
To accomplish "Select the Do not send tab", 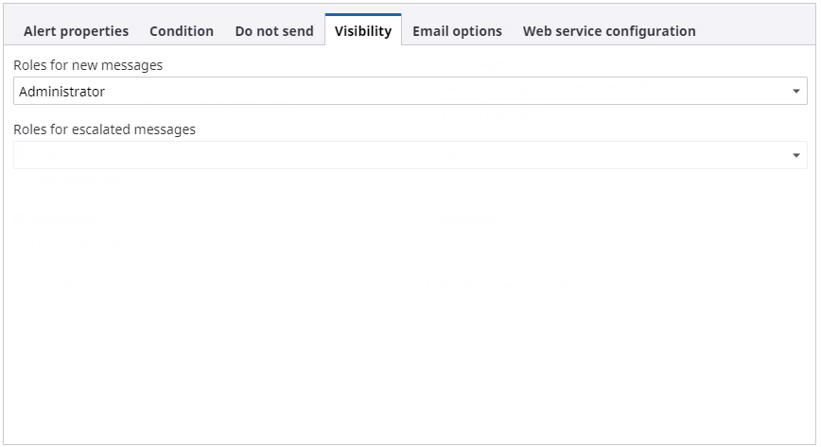I will [x=274, y=31].
